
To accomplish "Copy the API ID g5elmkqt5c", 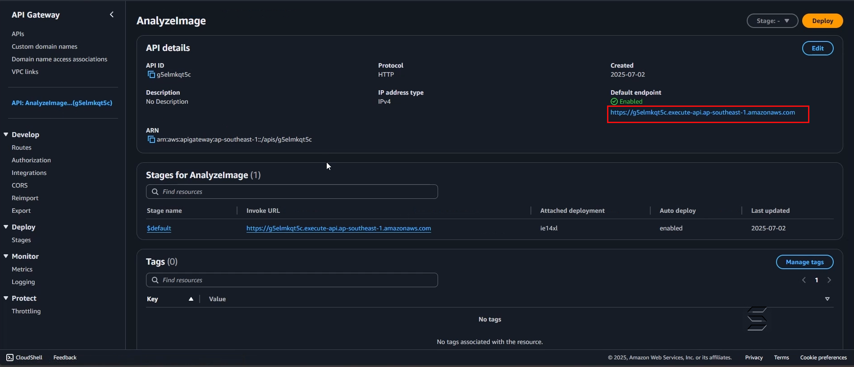I will [x=151, y=75].
